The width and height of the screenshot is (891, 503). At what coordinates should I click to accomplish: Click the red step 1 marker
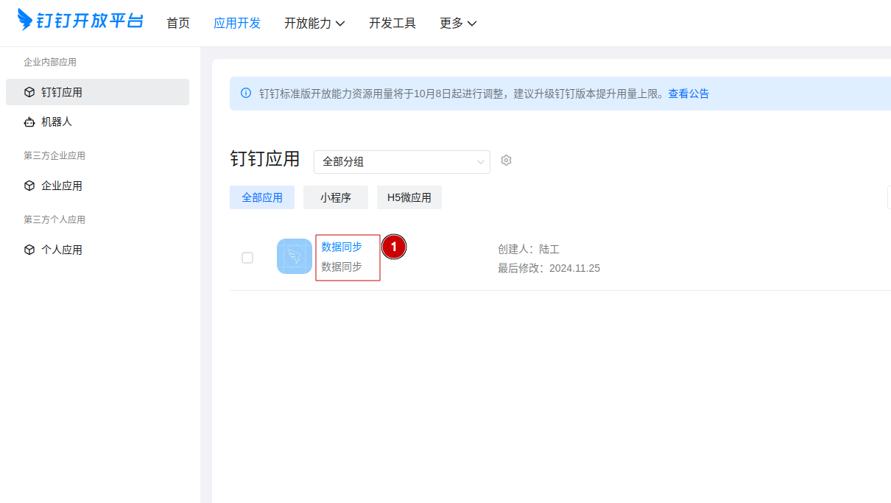click(394, 247)
